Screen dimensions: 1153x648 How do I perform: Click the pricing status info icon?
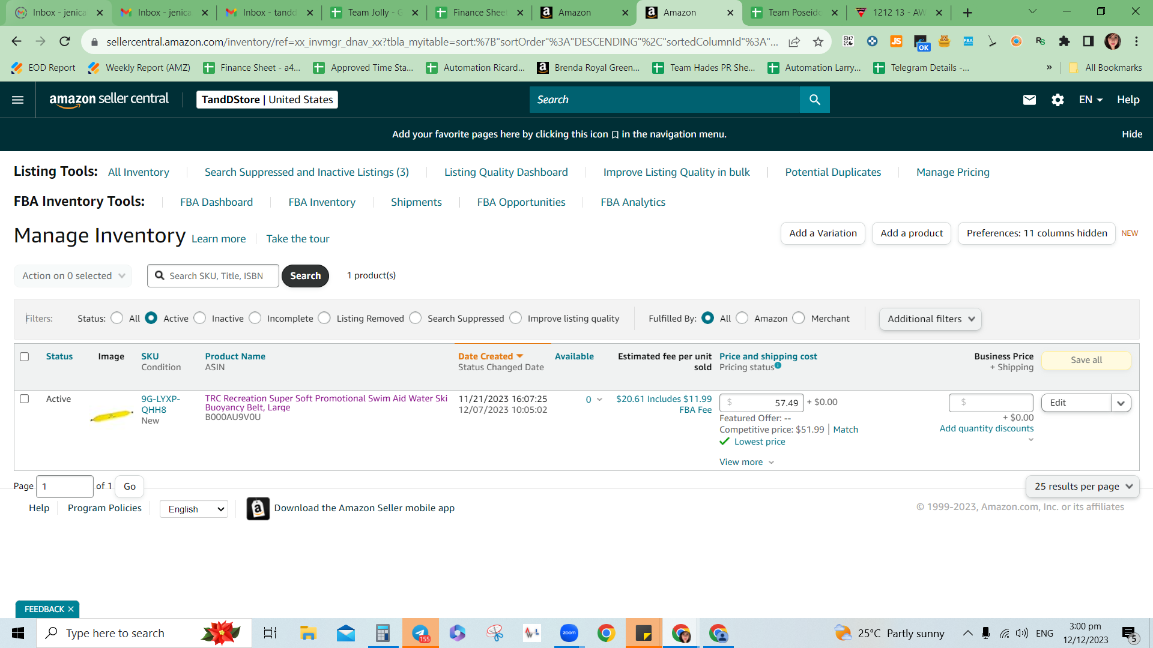pyautogui.click(x=778, y=365)
